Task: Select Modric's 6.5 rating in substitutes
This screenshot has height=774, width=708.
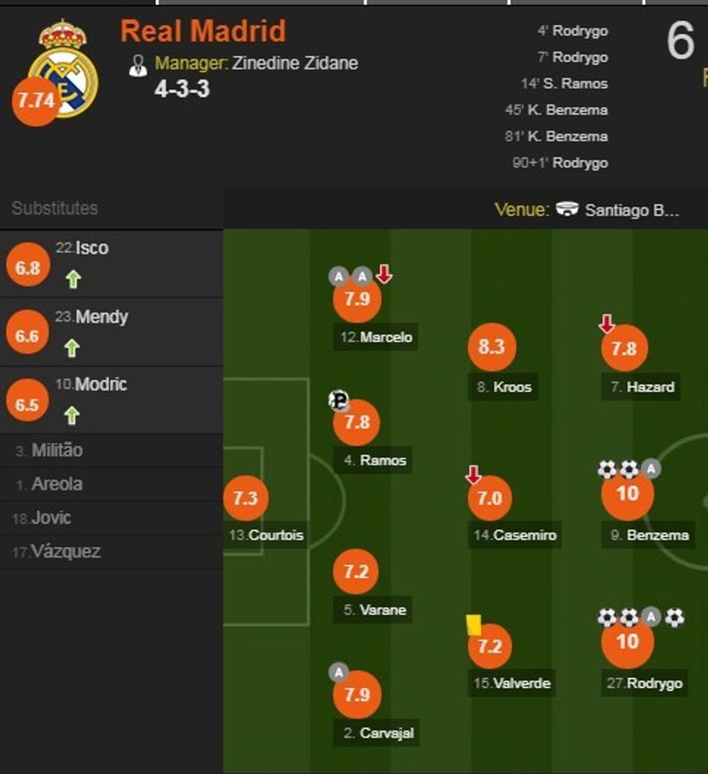Action: coord(27,405)
